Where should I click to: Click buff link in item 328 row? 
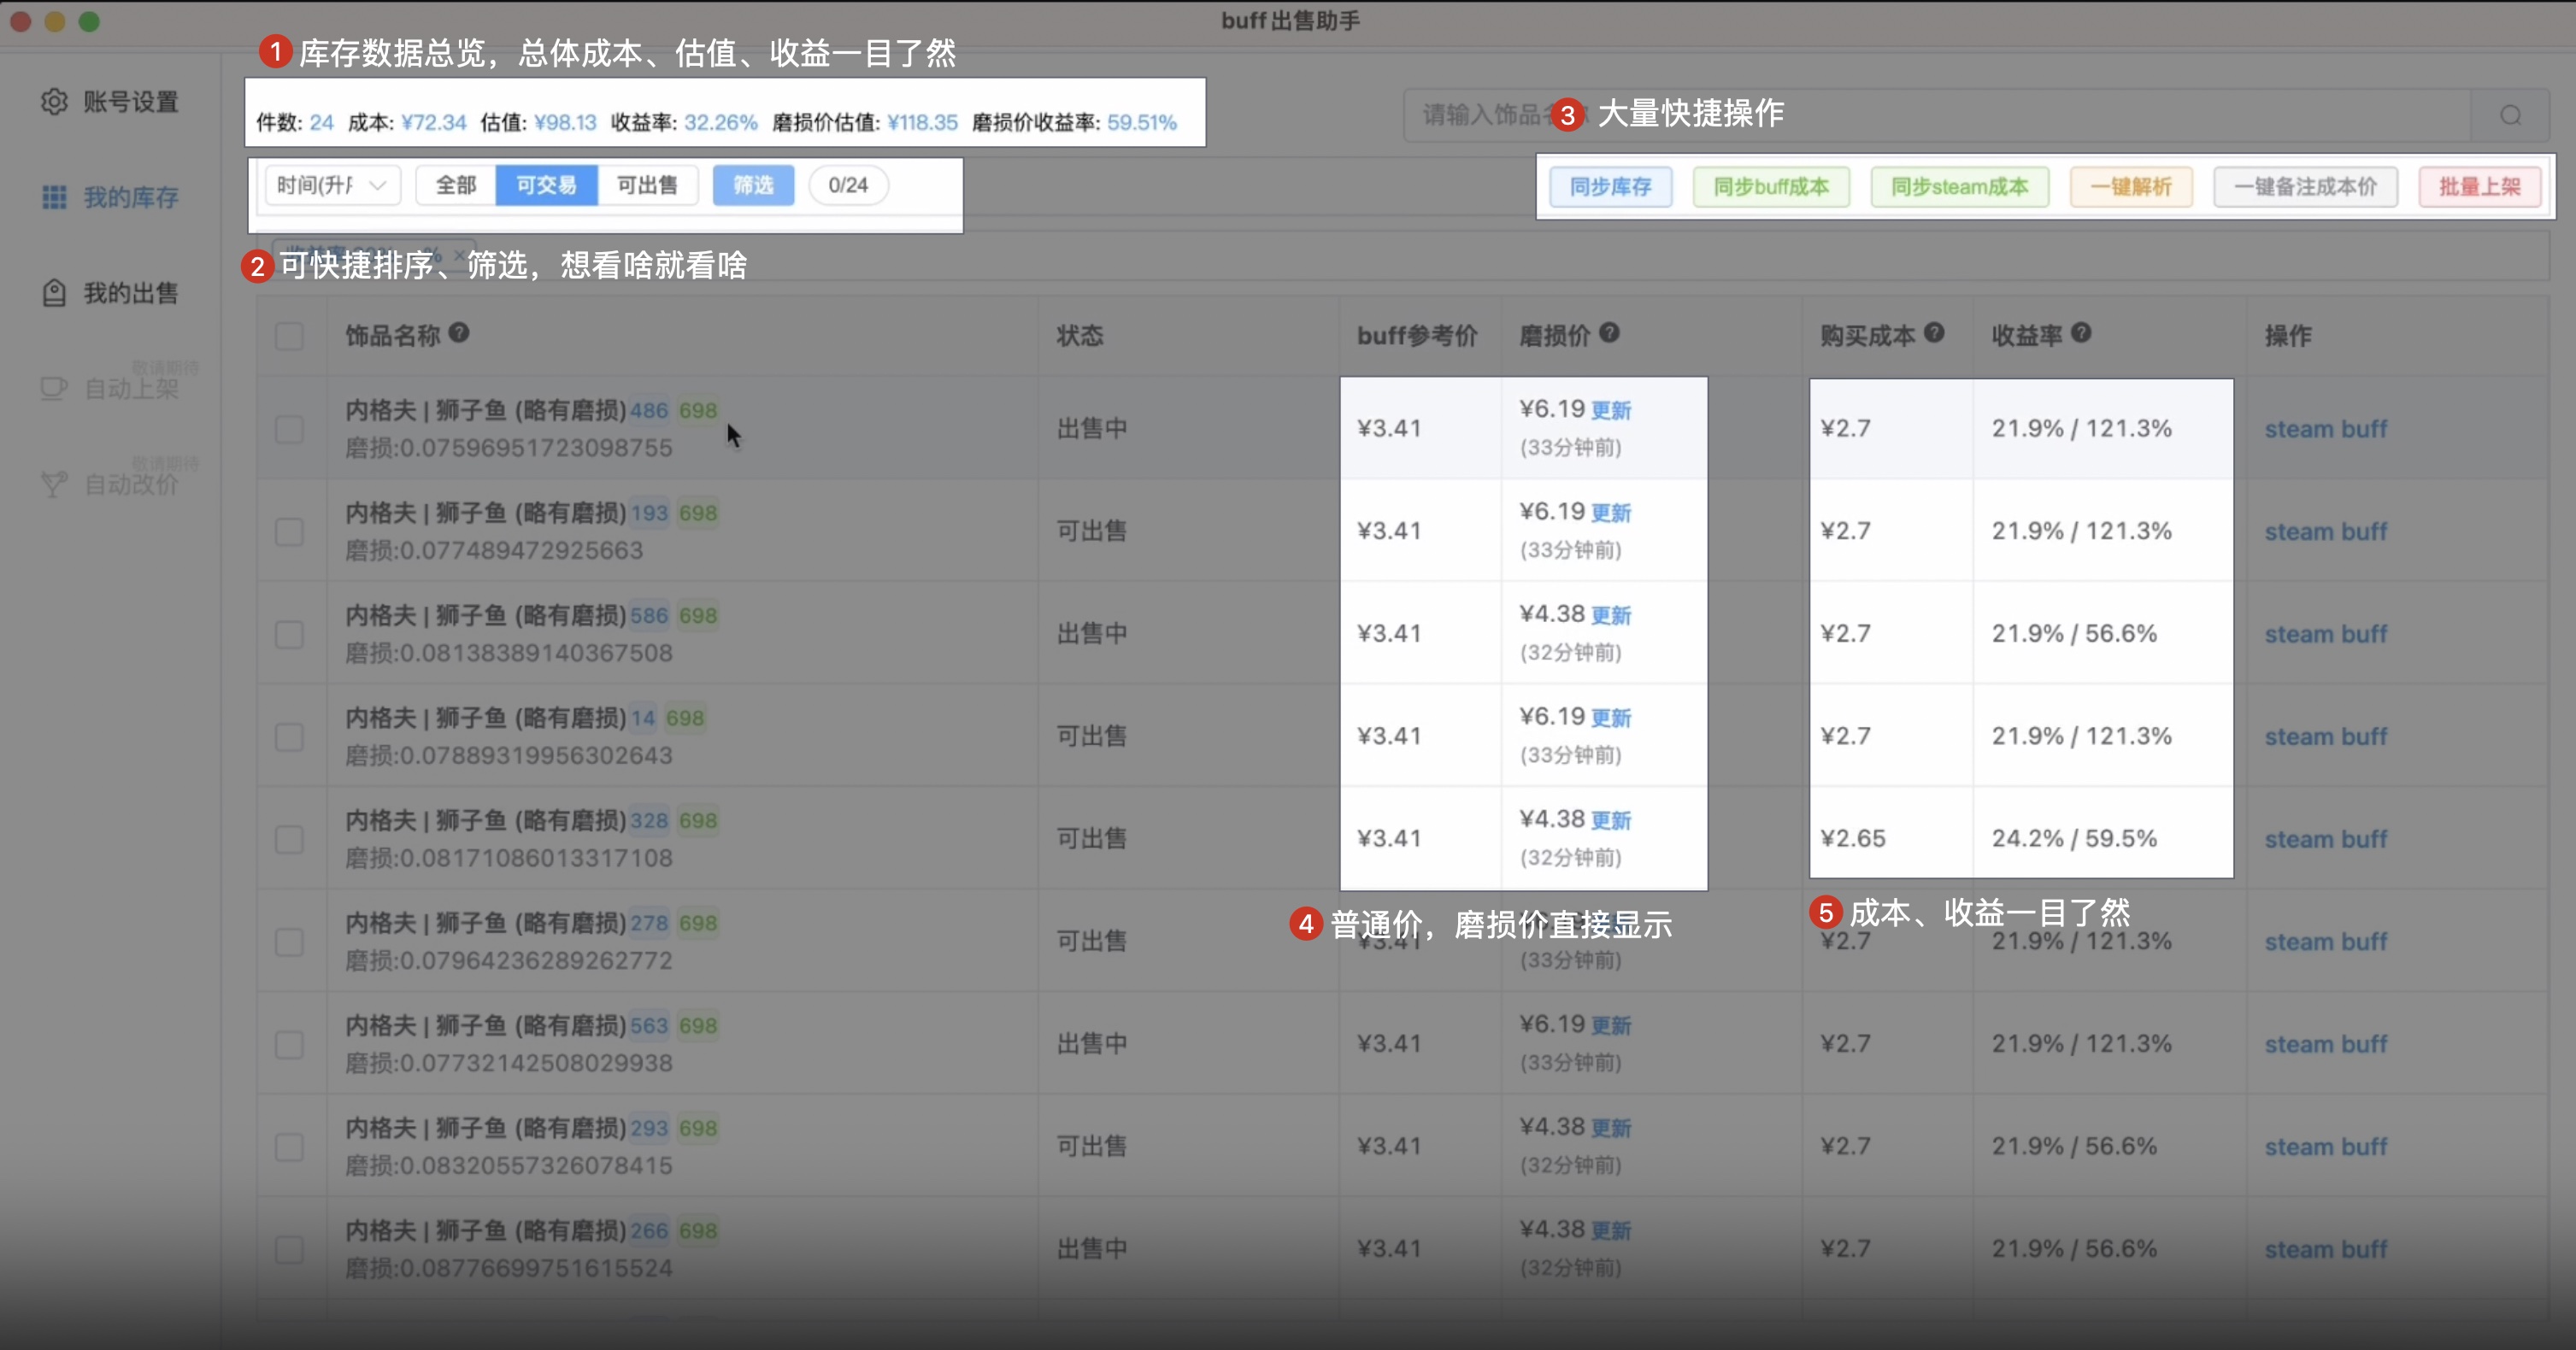2364,839
